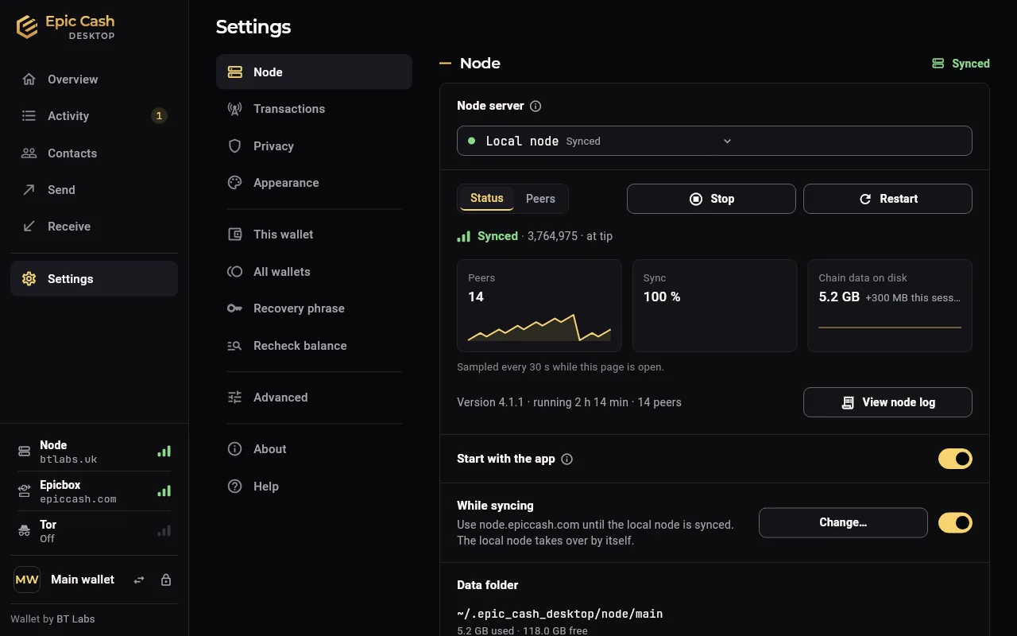The height and width of the screenshot is (636, 1017).
Task: Click the Node btlabs.uk status row
Action: [x=94, y=452]
